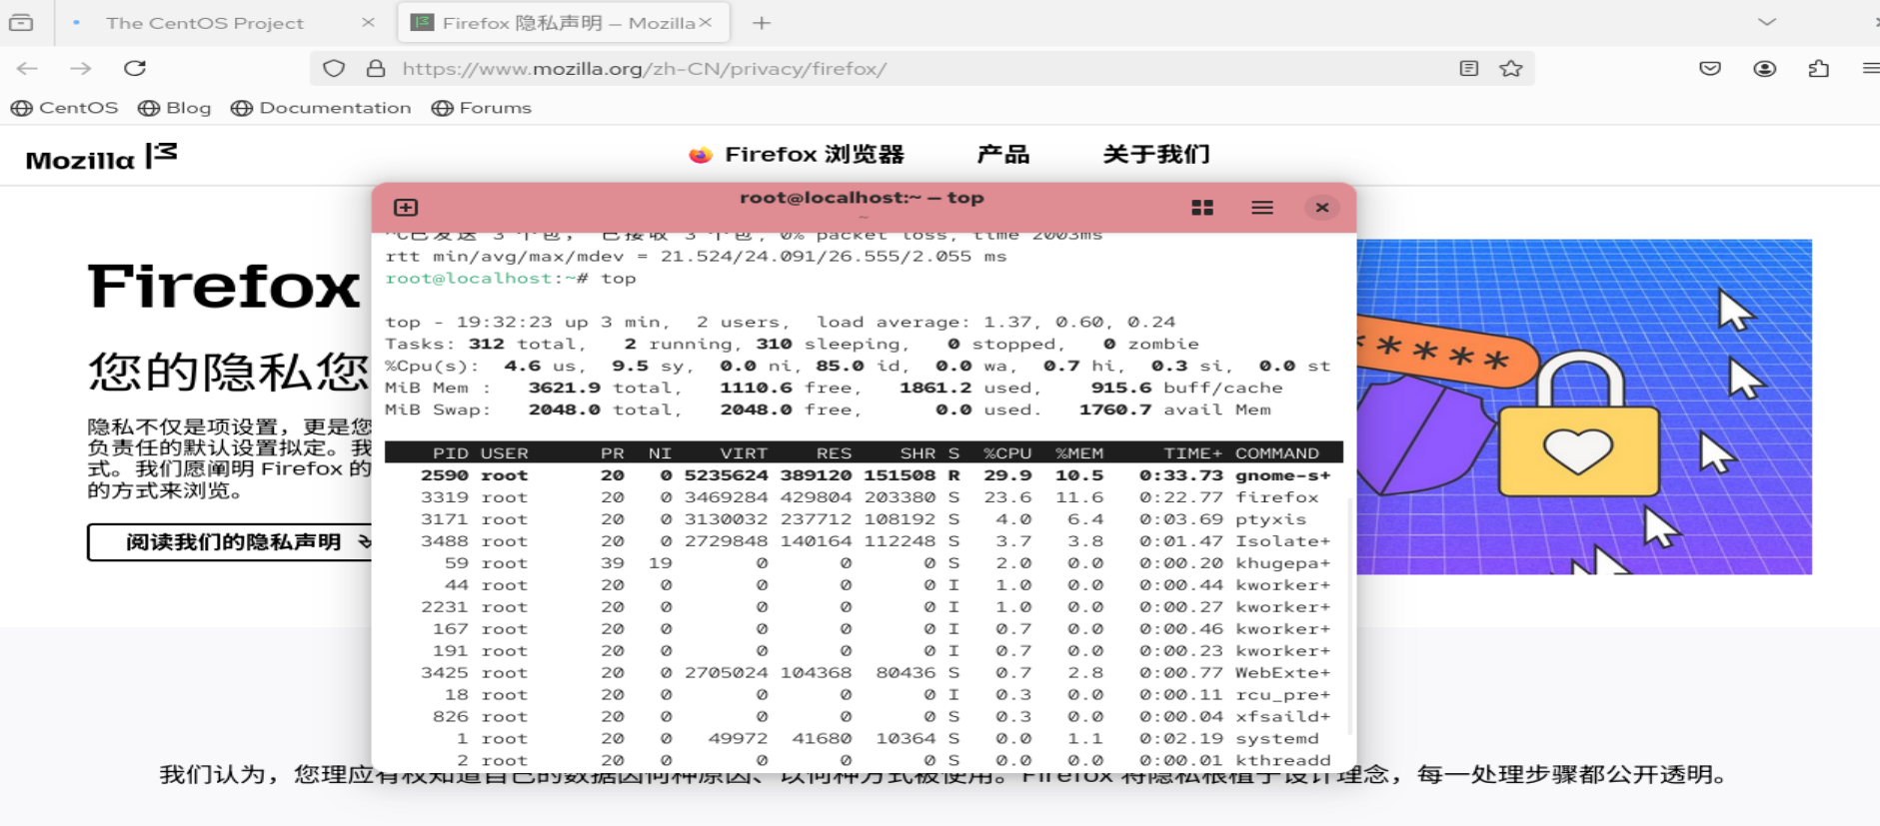This screenshot has height=826, width=1880.
Task: Select the gnome-s+ process row
Action: [864, 475]
